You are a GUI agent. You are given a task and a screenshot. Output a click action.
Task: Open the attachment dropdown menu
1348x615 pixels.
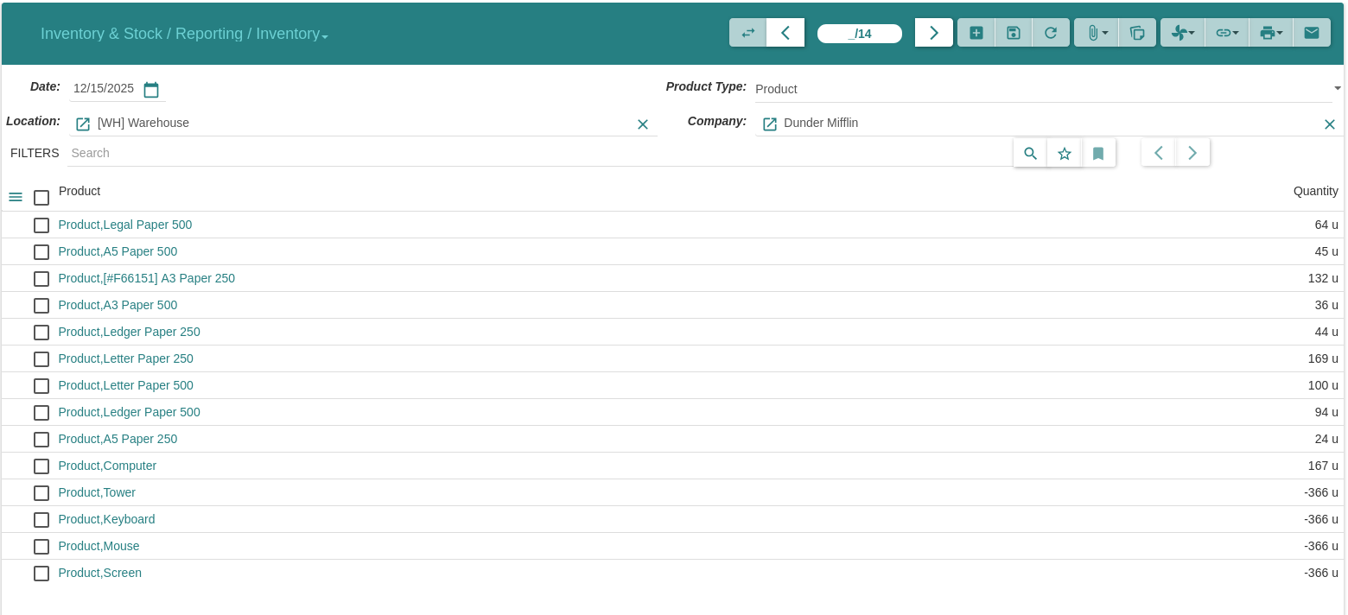click(1096, 33)
